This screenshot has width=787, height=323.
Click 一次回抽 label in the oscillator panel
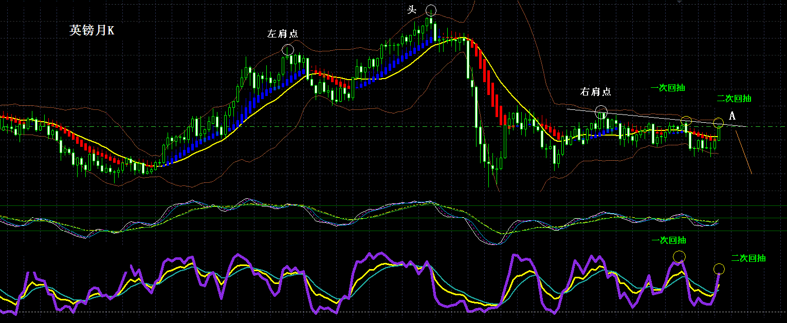tap(668, 240)
